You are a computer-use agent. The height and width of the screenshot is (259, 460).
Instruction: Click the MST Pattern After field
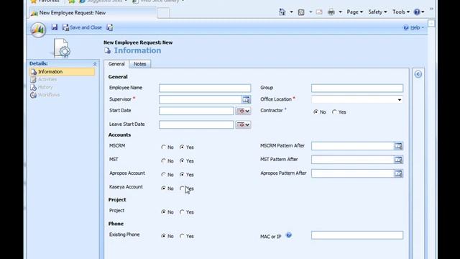click(353, 160)
